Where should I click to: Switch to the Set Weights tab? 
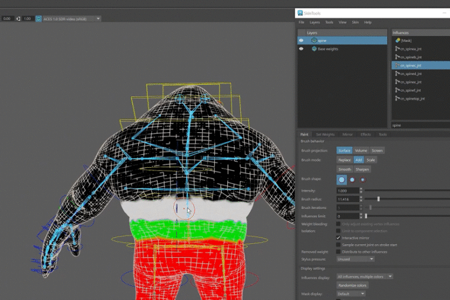(x=325, y=135)
